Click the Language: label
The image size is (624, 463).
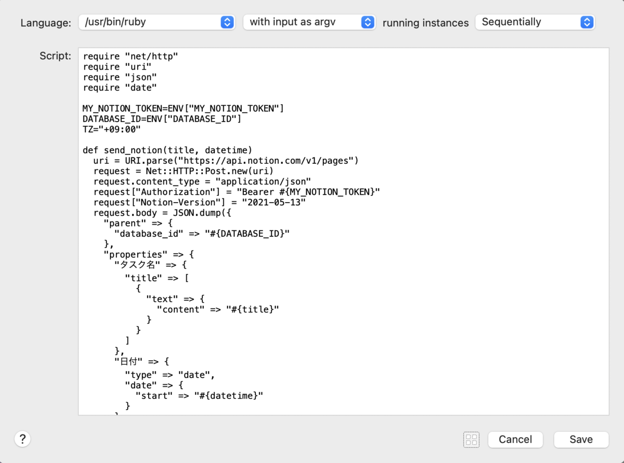[46, 23]
